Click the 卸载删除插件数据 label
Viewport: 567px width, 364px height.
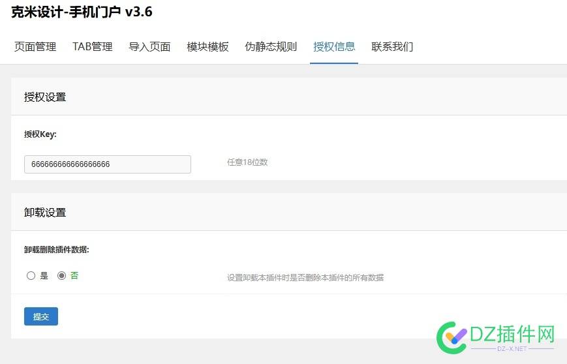coord(56,250)
